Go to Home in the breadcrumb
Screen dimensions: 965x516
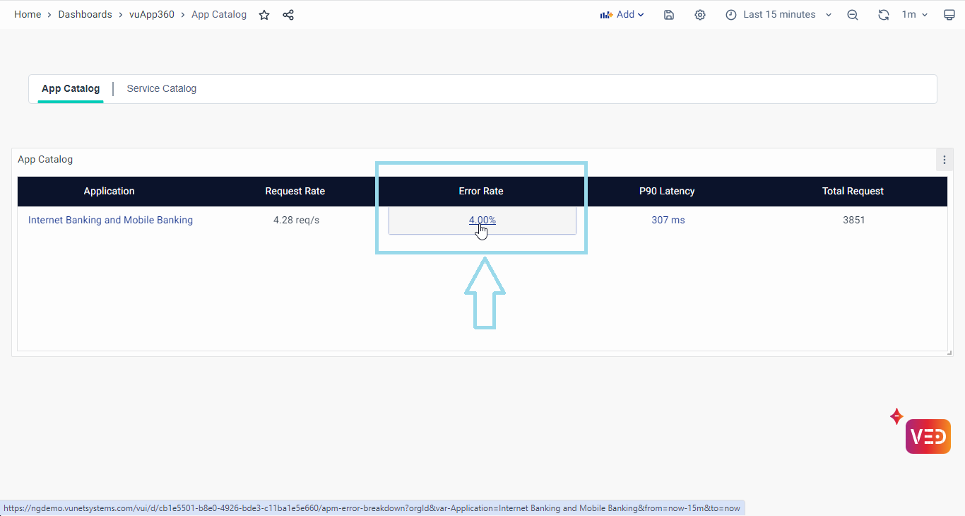[28, 15]
